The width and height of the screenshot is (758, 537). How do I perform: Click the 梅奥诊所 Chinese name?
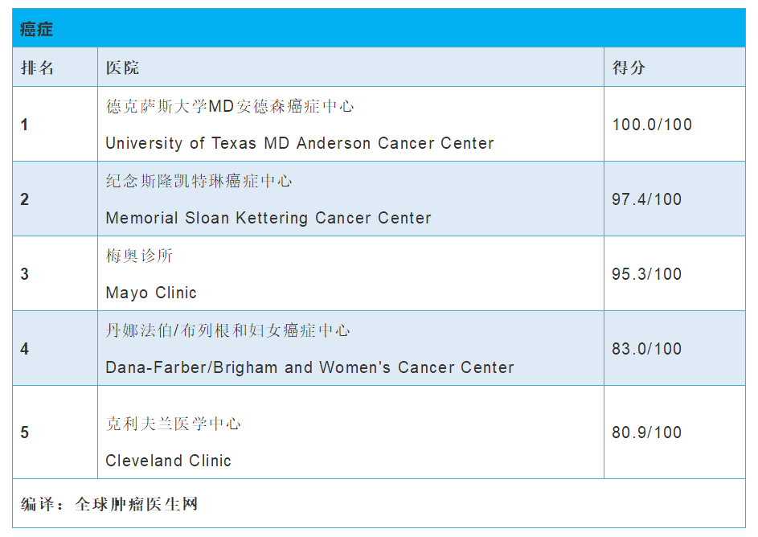click(139, 256)
